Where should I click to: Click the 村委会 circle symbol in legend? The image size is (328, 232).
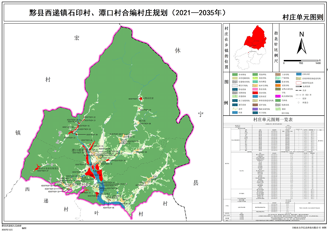[298, 102]
